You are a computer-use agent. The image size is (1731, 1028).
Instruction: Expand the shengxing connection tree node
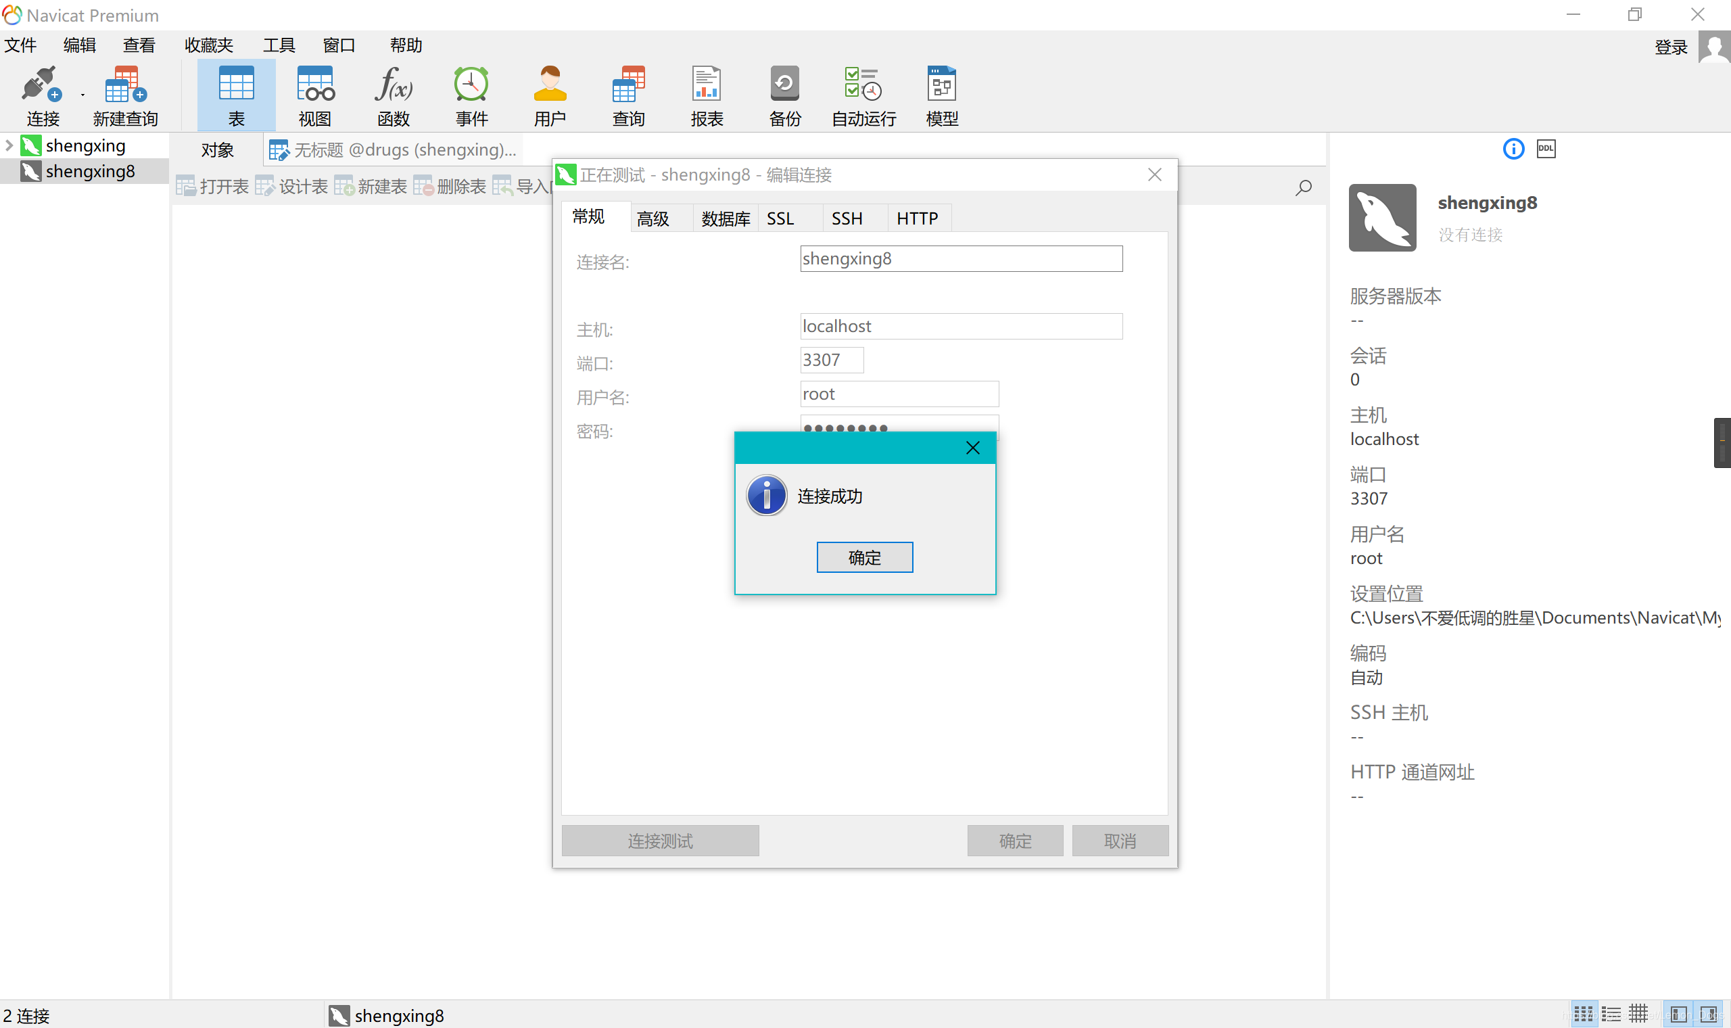pyautogui.click(x=9, y=145)
